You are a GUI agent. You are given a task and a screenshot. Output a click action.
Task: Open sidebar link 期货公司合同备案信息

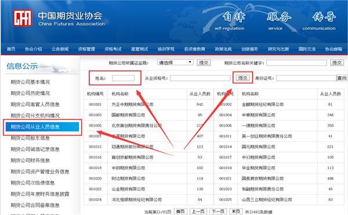point(35,205)
